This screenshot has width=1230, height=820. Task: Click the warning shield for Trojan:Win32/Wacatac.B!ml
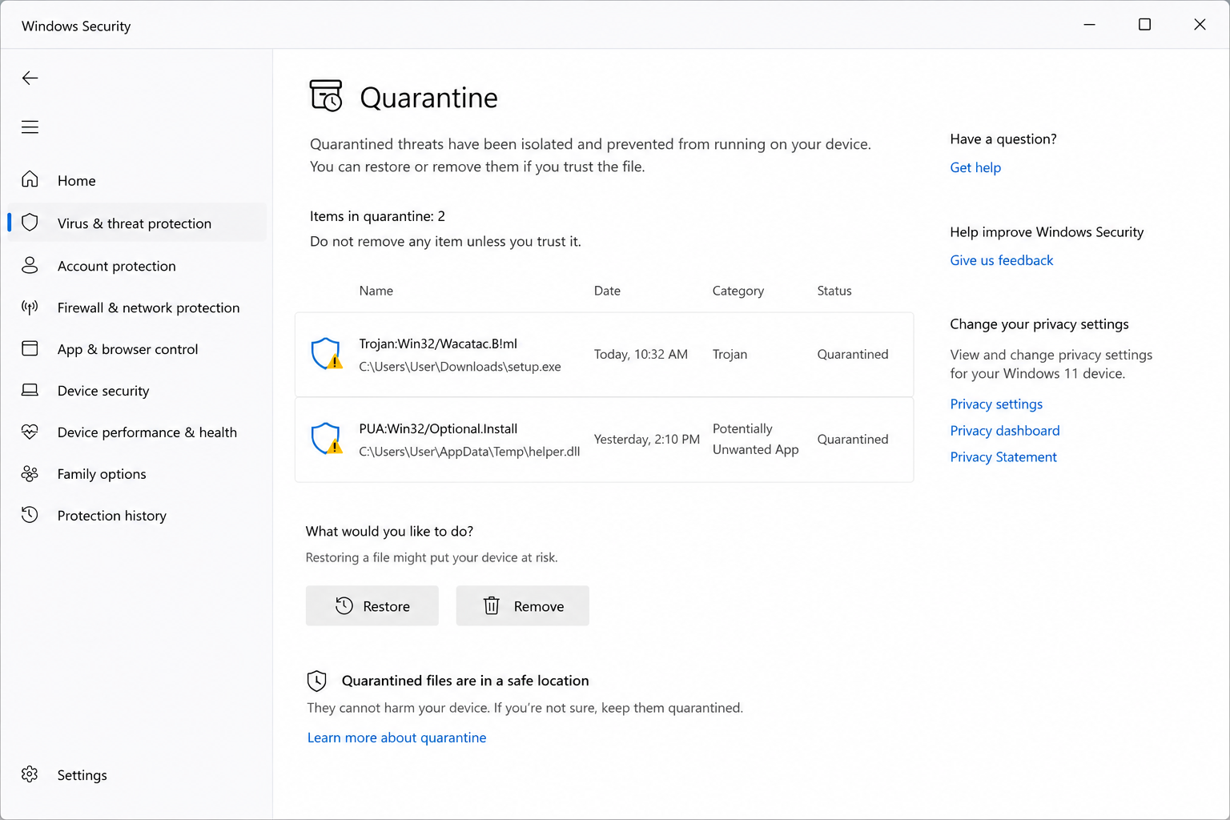[x=326, y=354]
